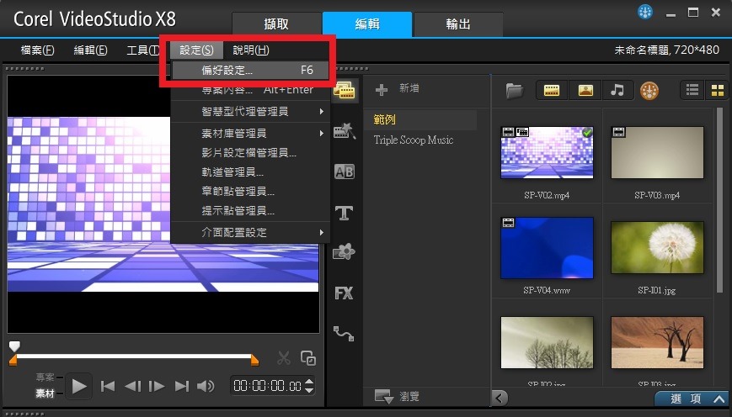Click the scissors split clip icon

coord(284,357)
